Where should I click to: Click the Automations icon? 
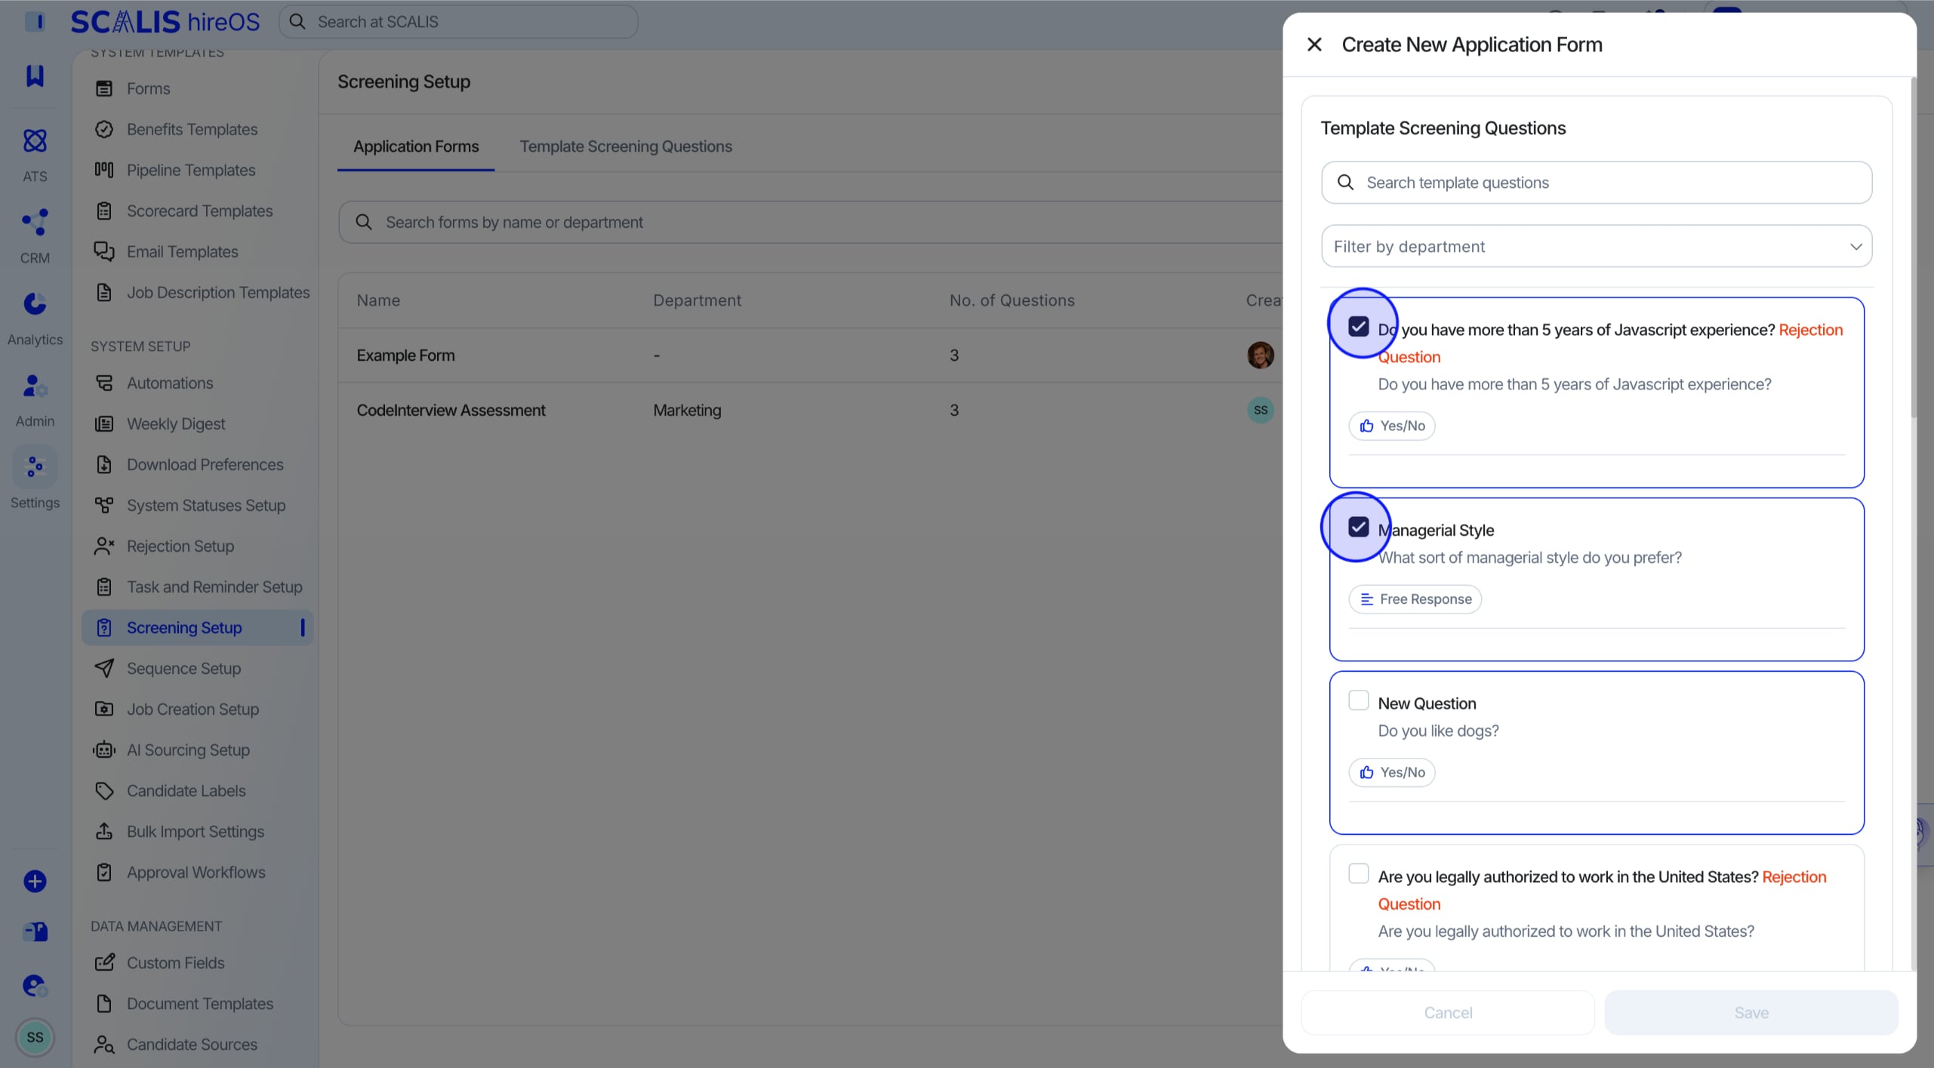(104, 383)
